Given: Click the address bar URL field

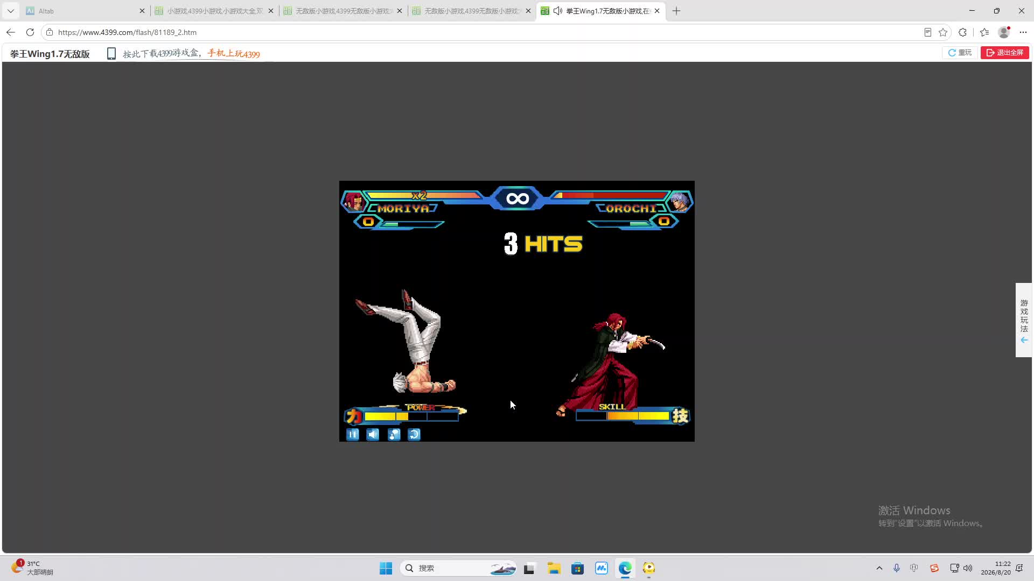Looking at the screenshot, I should click(485, 32).
